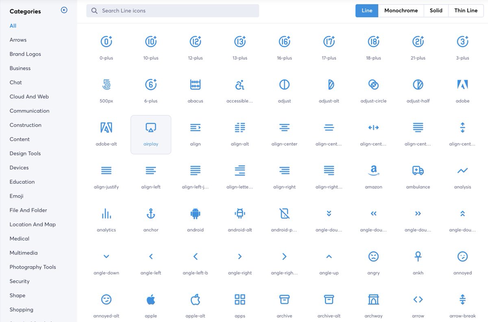Pick the archive box icon
This screenshot has width=488, height=322.
click(x=284, y=300)
